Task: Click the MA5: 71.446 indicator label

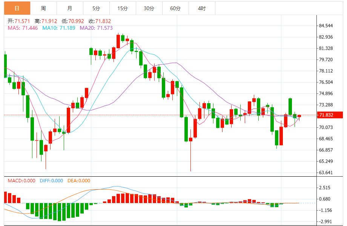Action: 23,28
